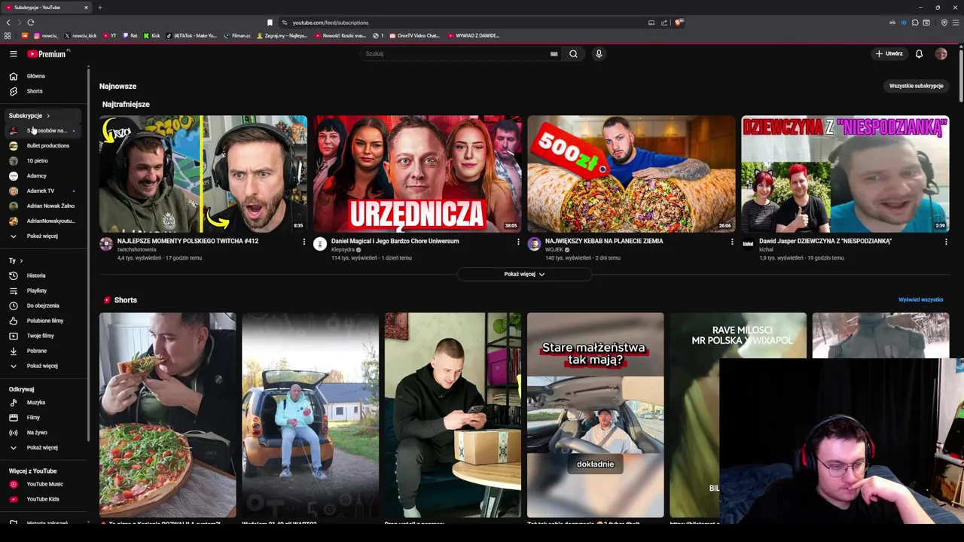Play the 500zł kebab video thumbnail

click(631, 174)
